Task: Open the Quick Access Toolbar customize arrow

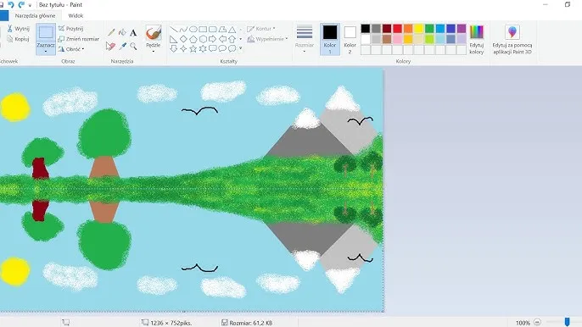Action: point(30,5)
